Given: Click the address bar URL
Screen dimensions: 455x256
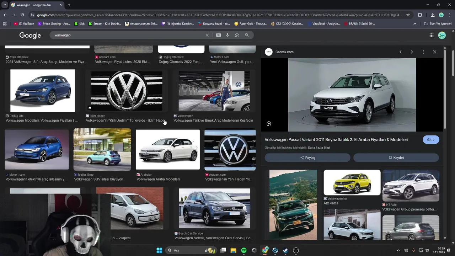Looking at the screenshot, I should pyautogui.click(x=220, y=15).
